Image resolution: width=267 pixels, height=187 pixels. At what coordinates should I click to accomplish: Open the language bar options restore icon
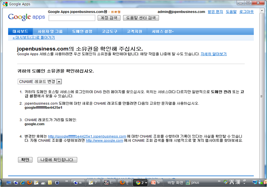tap(245, 180)
